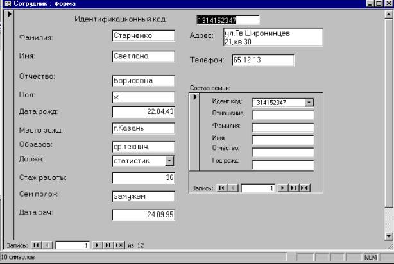
Task: Click the 10 символов status bar text
Action: (18, 257)
